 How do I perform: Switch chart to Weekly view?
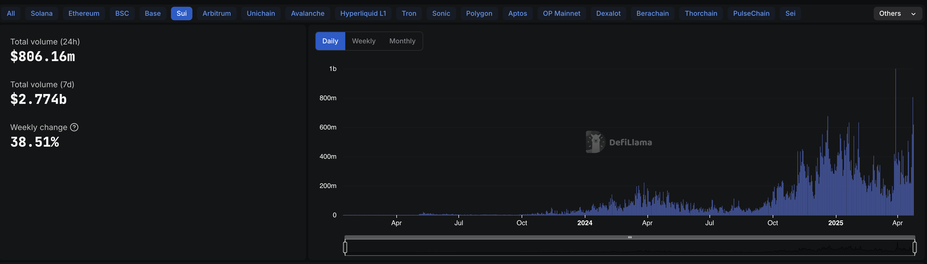(x=363, y=41)
